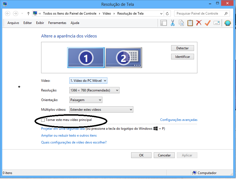
Task: Click the OK button
Action: tap(141, 155)
